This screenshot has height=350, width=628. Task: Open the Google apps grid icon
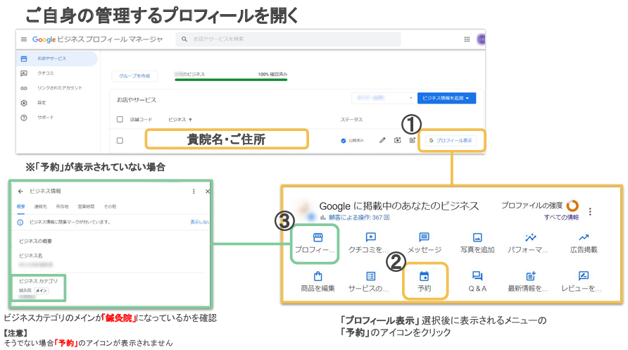pos(467,39)
